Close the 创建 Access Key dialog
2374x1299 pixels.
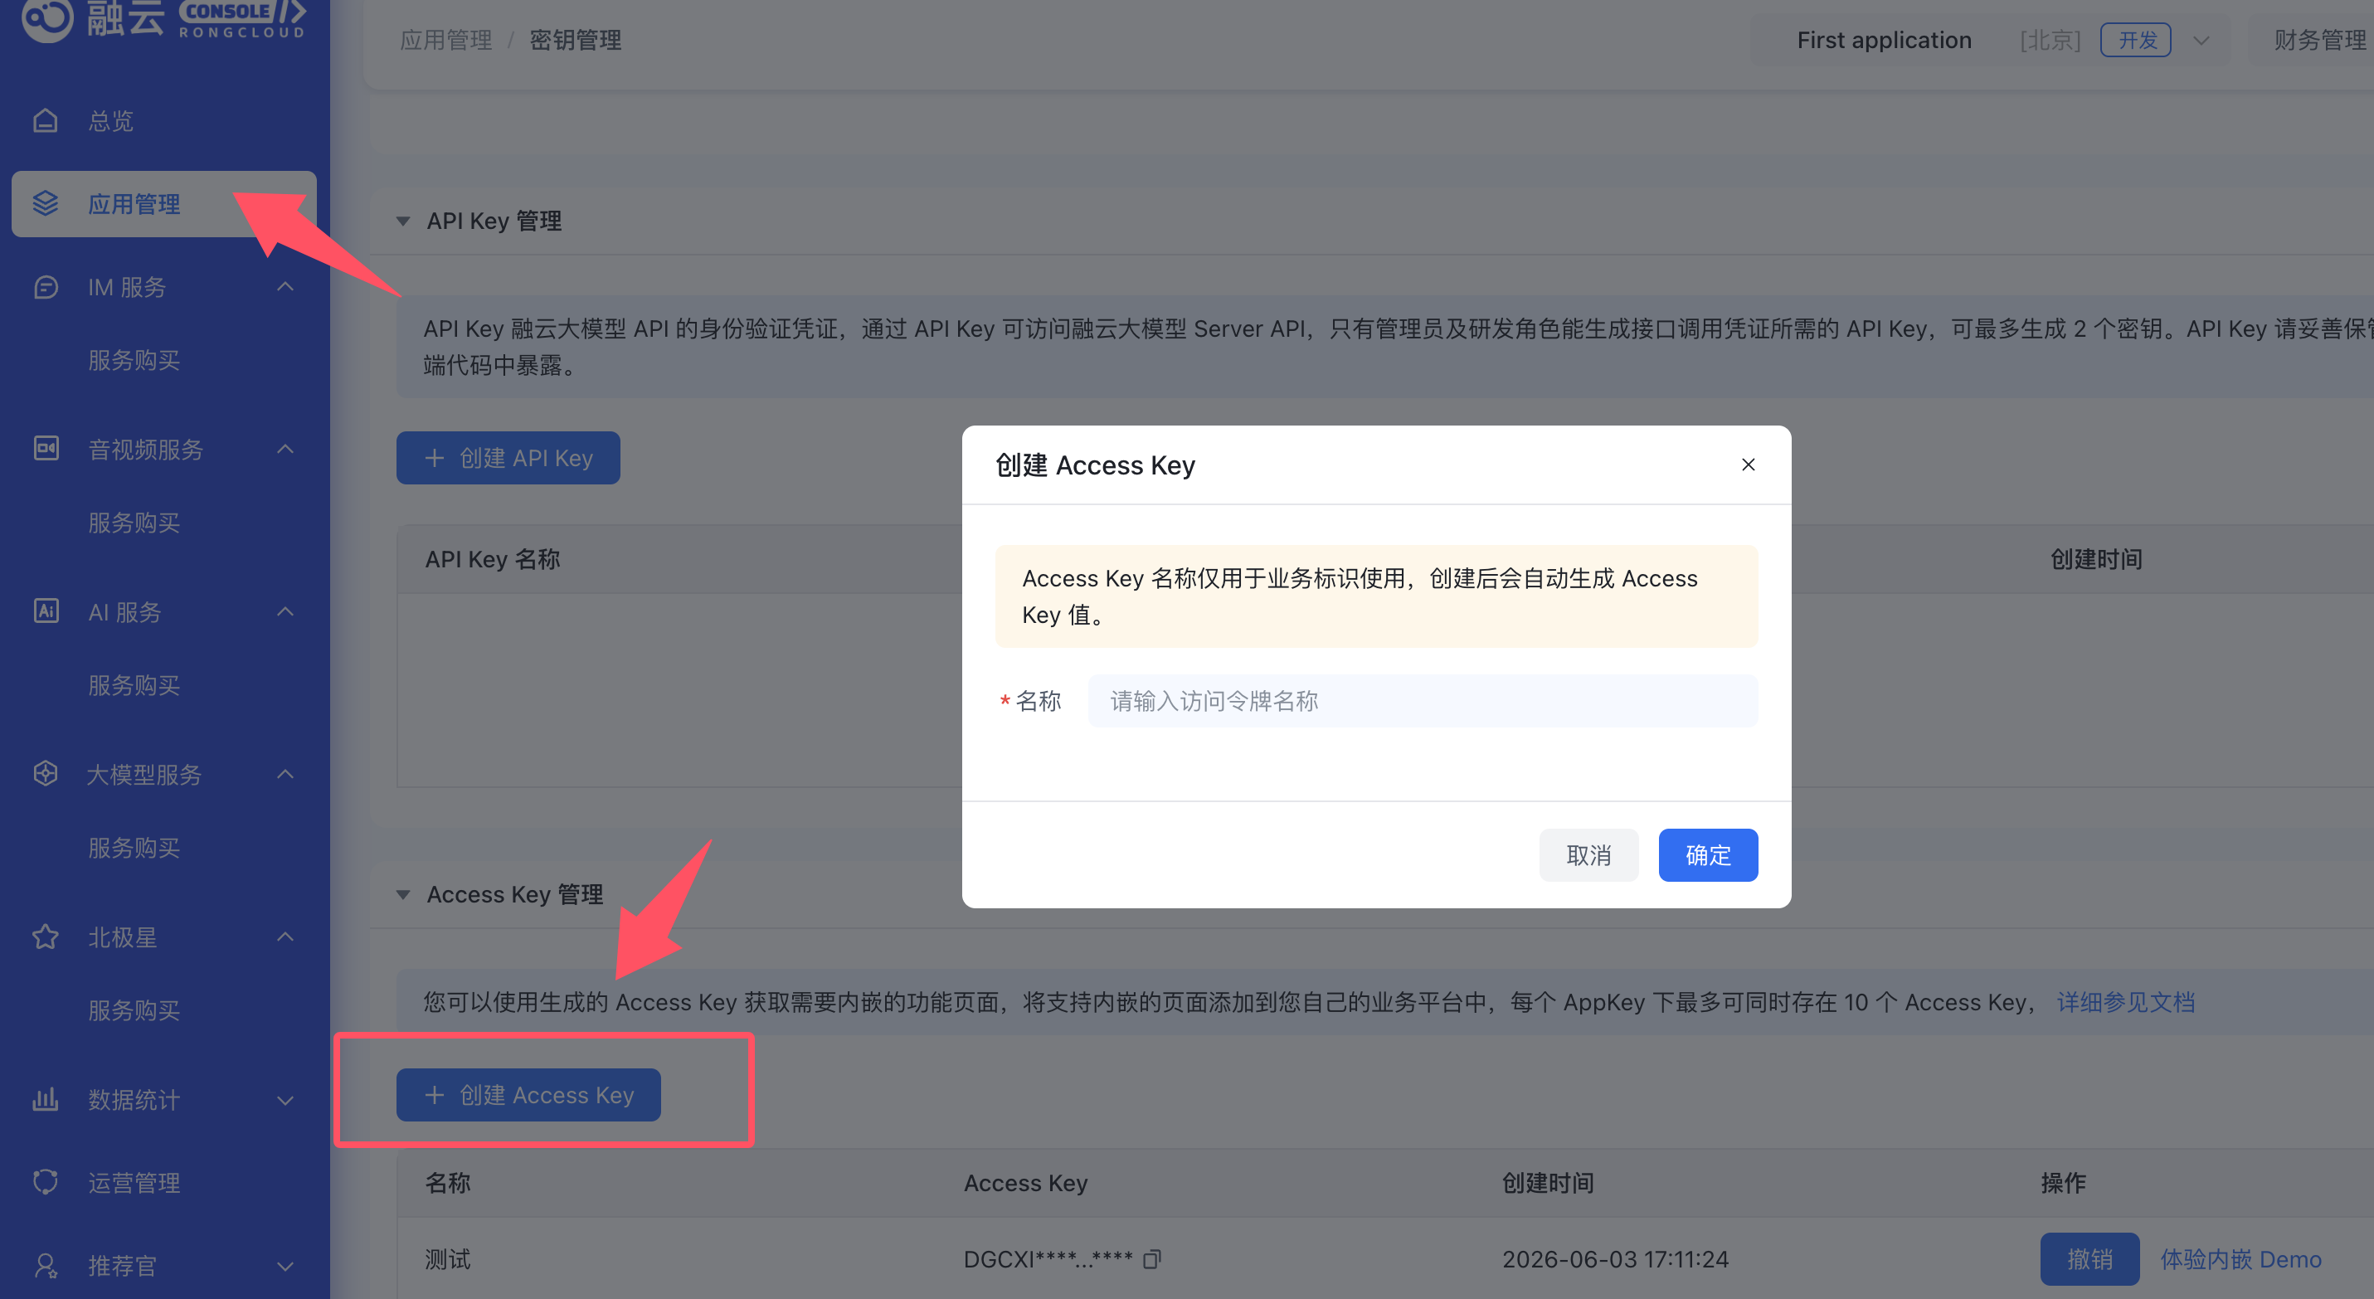(x=1749, y=465)
